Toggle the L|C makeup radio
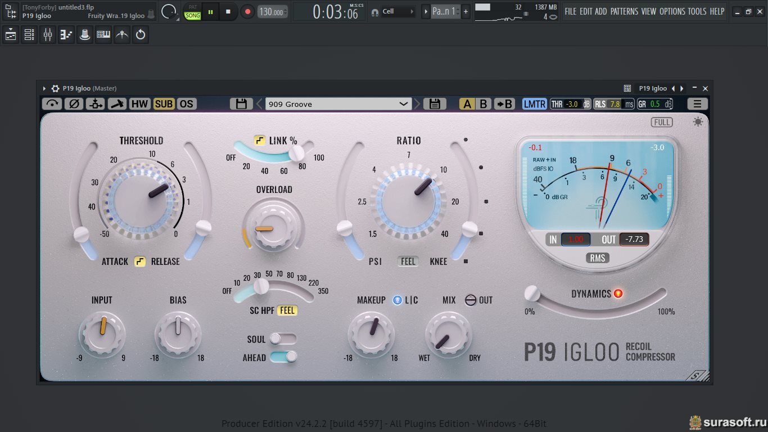 point(397,300)
